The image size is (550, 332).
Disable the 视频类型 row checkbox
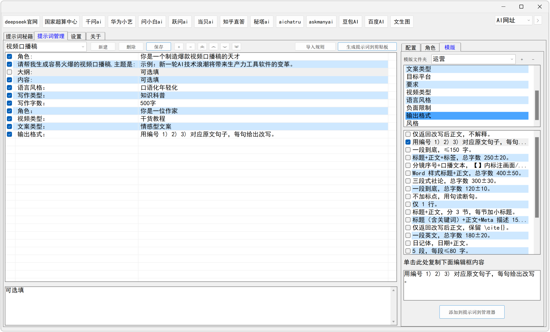[x=10, y=119]
